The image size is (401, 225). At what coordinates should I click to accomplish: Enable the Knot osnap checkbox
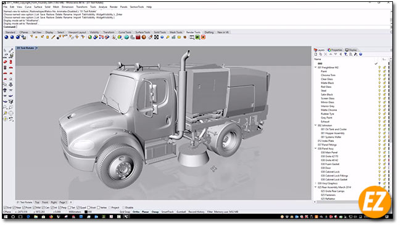(89, 208)
